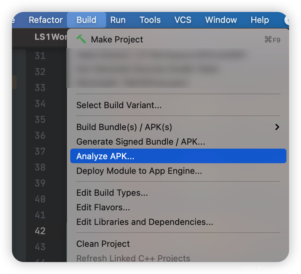Screen dimensions: 301x274
Task: Open the Run menu
Action: [x=118, y=20]
